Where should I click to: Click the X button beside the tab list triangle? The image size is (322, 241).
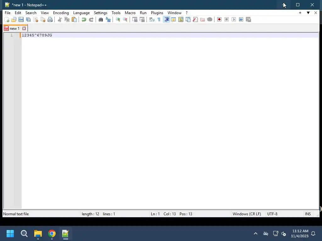[316, 13]
